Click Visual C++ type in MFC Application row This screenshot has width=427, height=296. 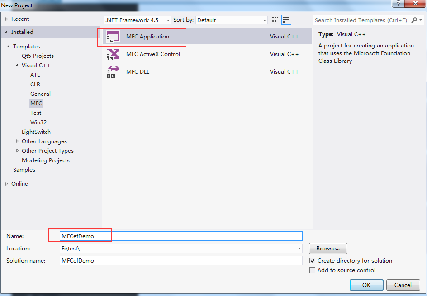285,37
